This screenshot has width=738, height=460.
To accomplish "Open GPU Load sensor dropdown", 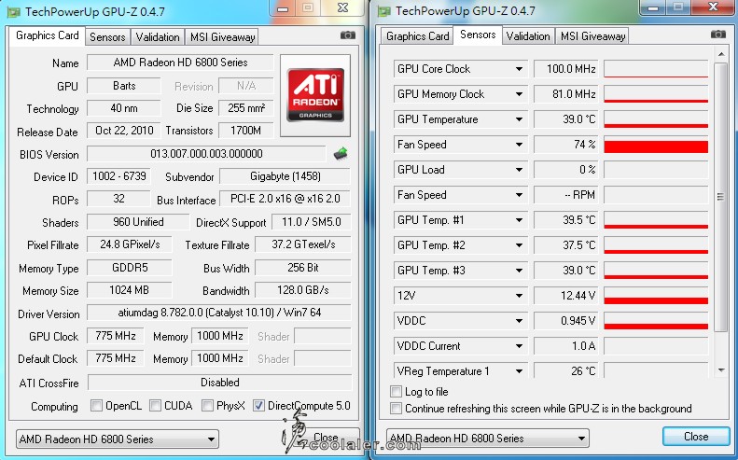I will point(519,170).
